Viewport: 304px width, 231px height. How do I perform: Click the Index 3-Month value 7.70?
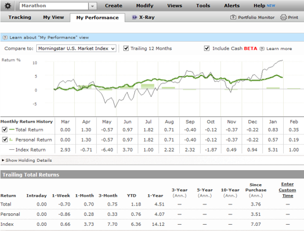click(x=112, y=224)
